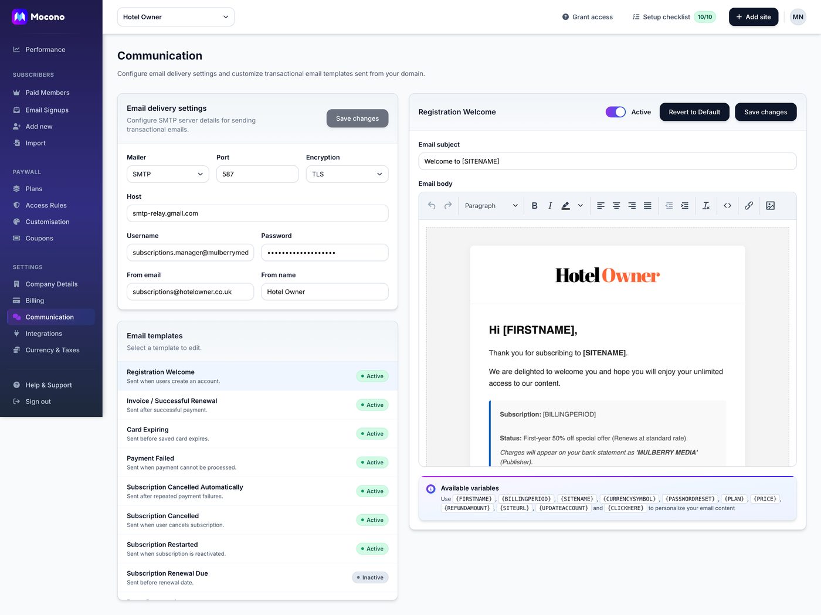The image size is (821, 615).
Task: Clear text formatting
Action: [706, 206]
